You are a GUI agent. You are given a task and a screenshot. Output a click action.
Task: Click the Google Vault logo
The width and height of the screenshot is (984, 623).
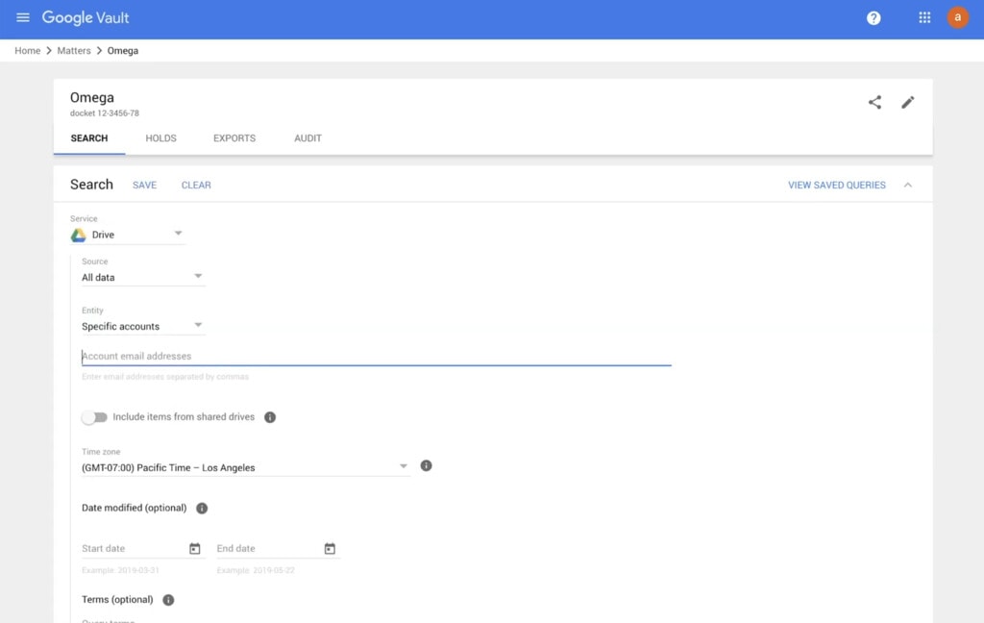(x=86, y=17)
